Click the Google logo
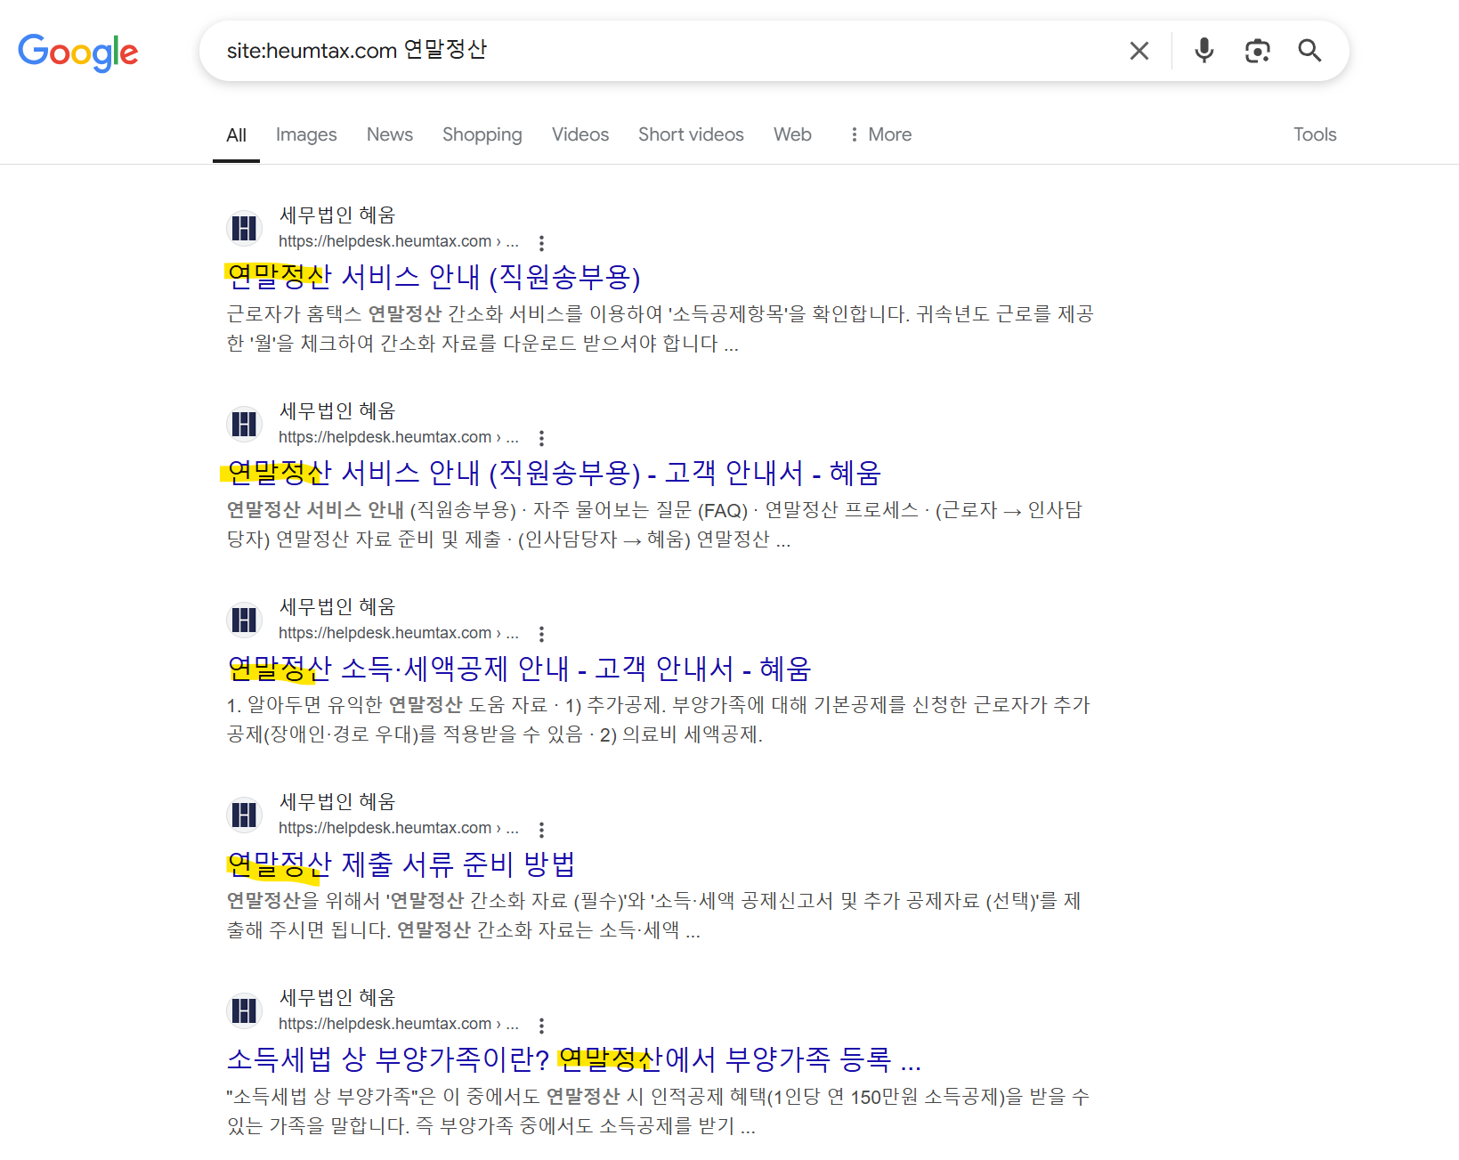This screenshot has height=1160, width=1459. click(x=78, y=53)
